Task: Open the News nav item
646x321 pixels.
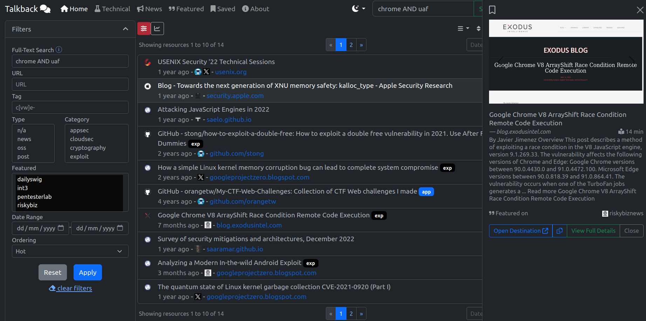Action: (x=149, y=9)
